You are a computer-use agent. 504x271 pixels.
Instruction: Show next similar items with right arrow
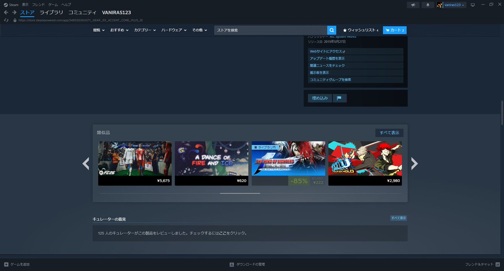[414, 163]
